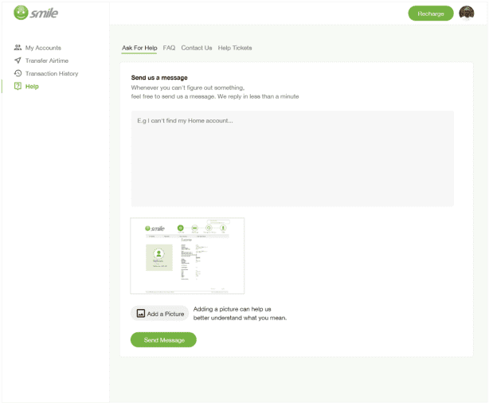This screenshot has height=403, width=489.
Task: Open Transaction History sidebar label
Action: pyautogui.click(x=52, y=73)
